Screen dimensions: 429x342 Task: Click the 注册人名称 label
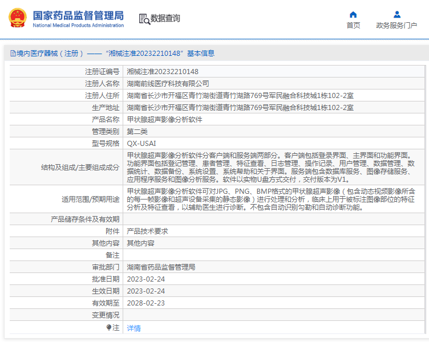pos(102,84)
